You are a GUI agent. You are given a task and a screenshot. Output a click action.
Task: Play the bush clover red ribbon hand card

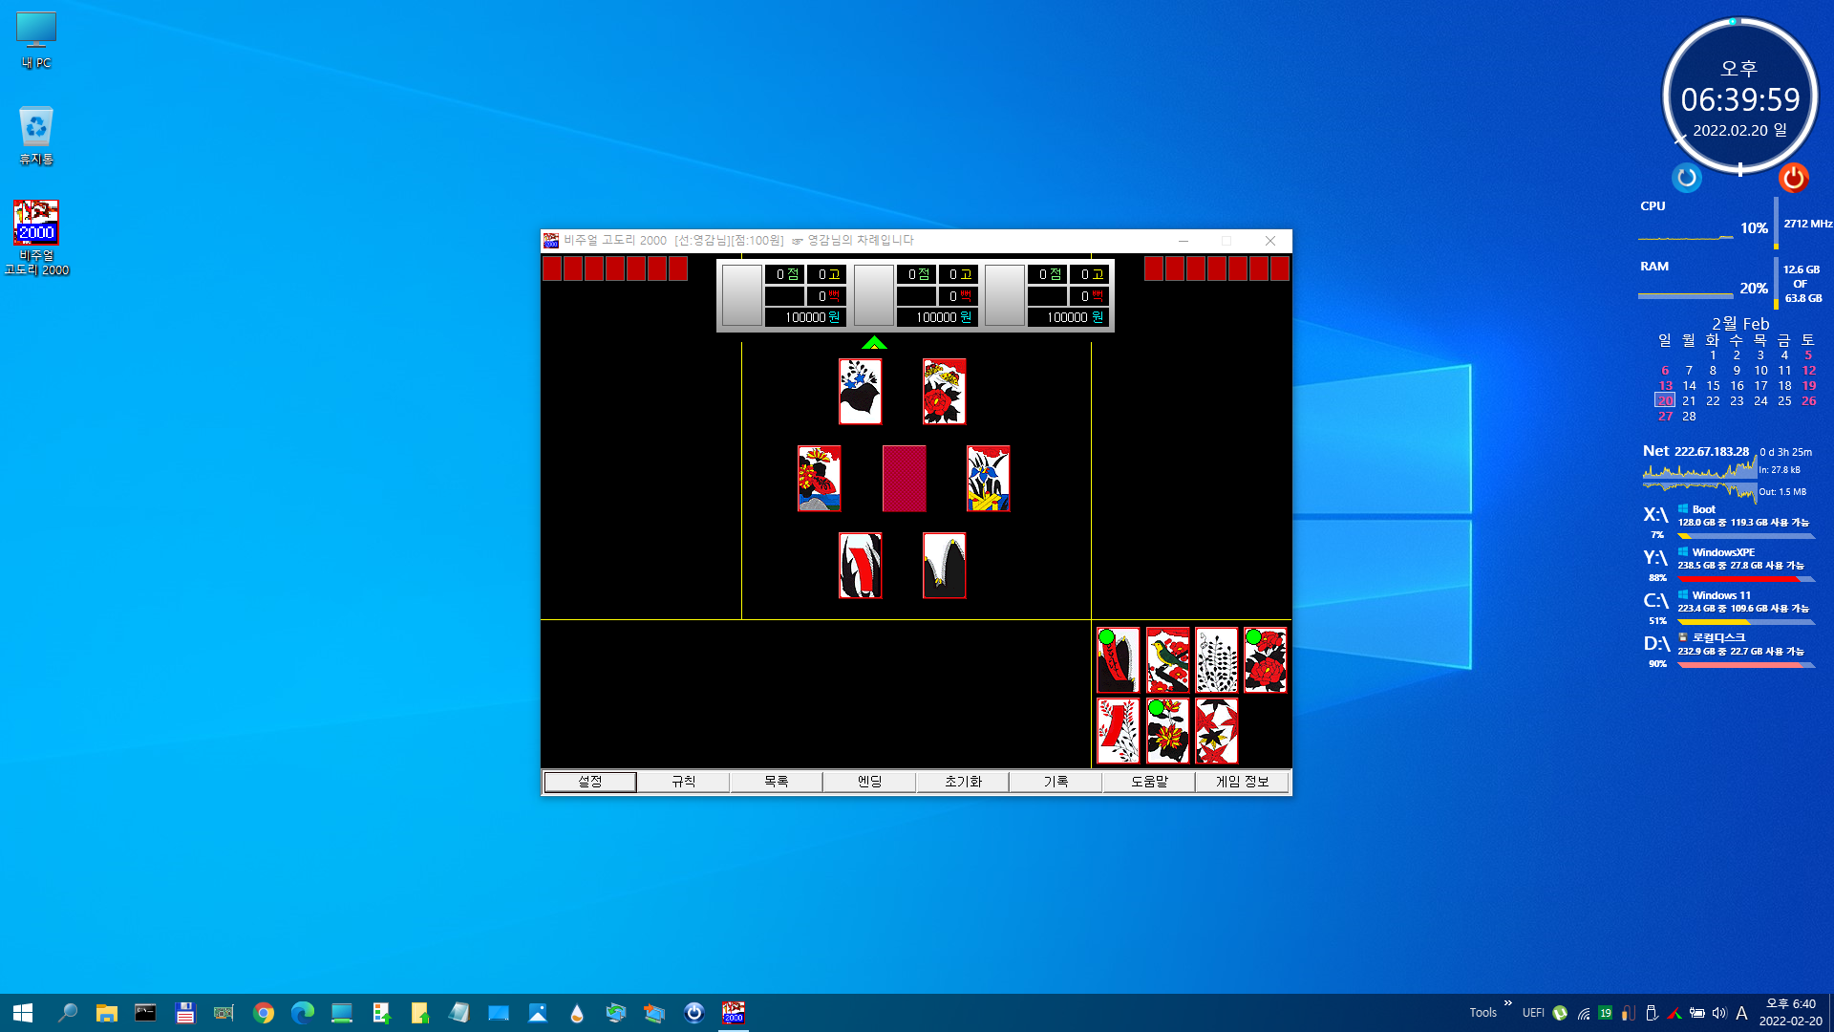[1118, 731]
